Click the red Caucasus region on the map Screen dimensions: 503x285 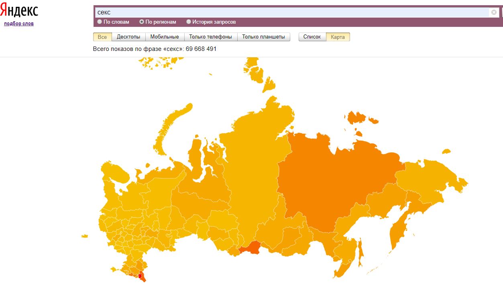click(x=141, y=276)
